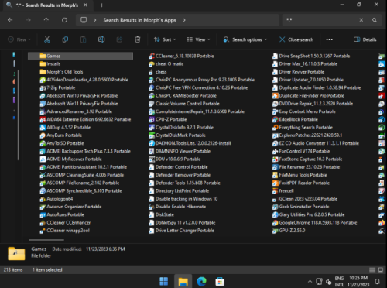
Task: Switch to large thumbnails layout toggle
Action: click(x=381, y=269)
